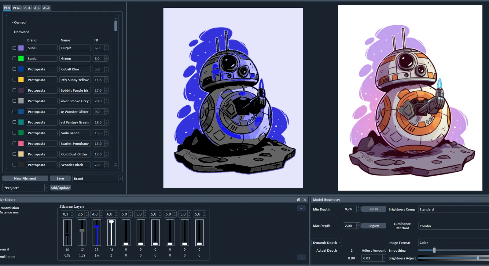Click the layer 24 white filament slider handle
This screenshot has width=489, height=266.
(x=111, y=221)
